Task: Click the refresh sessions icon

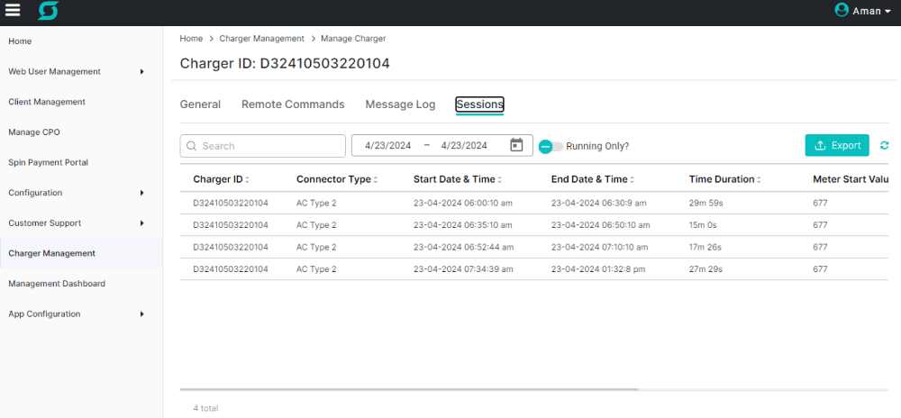Action: click(884, 146)
